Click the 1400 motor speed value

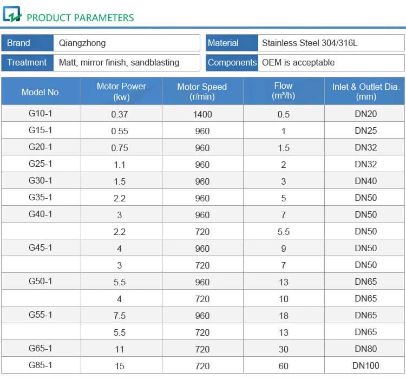[202, 114]
